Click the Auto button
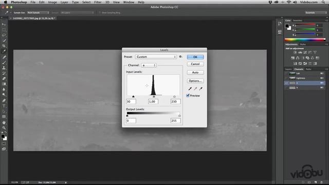The image size is (329, 185). (x=195, y=72)
